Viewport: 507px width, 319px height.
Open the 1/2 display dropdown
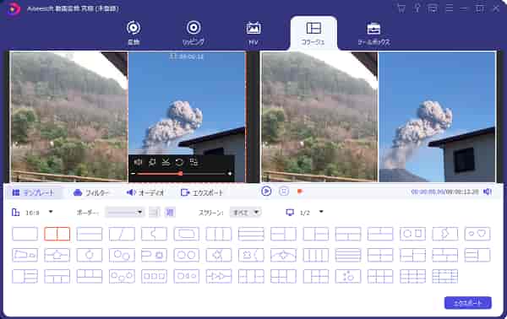(304, 213)
